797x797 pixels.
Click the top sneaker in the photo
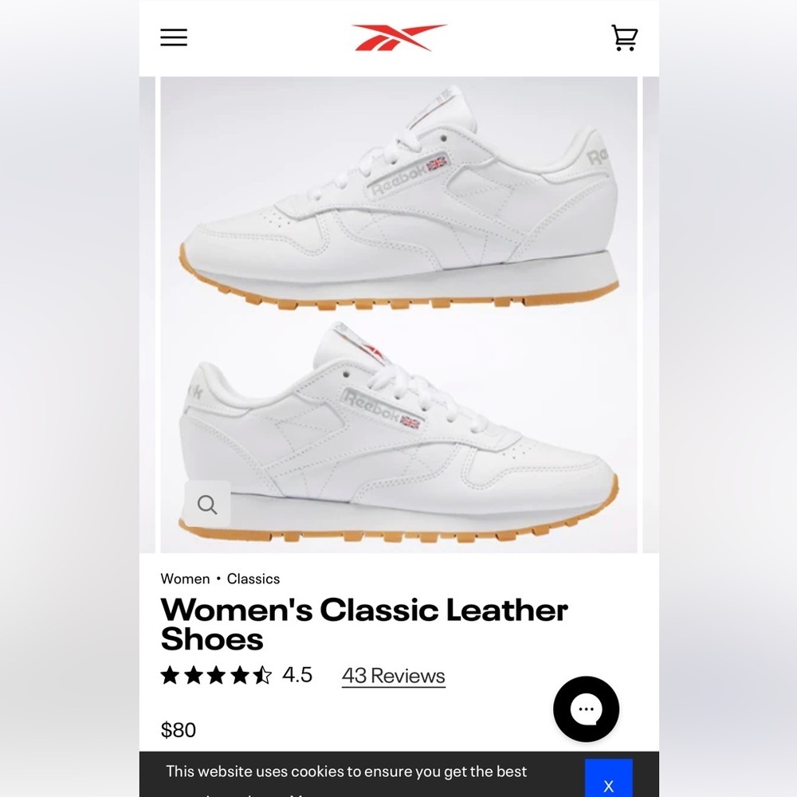coord(400,198)
